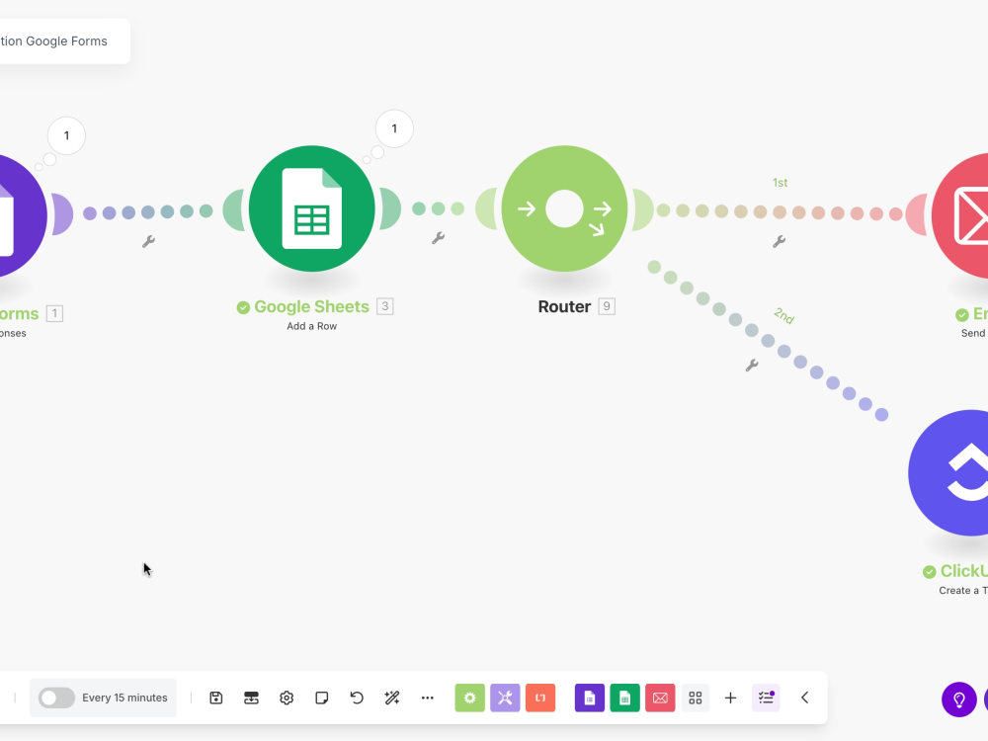Open the operation bubble above Google Sheets

[x=394, y=128]
